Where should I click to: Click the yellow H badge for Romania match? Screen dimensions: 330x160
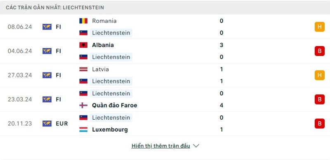click(319, 27)
